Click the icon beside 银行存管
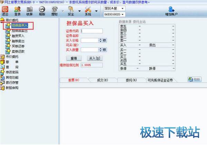207x145 pixels. click(2, 83)
